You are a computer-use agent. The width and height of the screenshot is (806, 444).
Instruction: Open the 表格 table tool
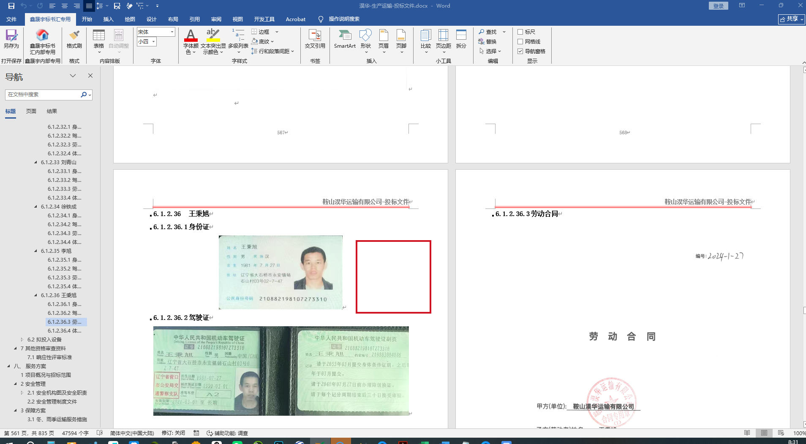99,41
